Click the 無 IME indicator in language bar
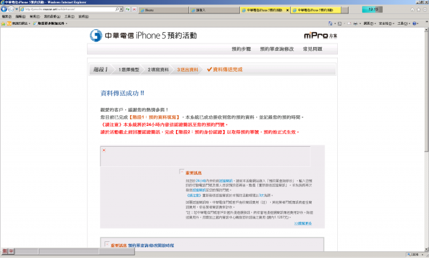429x258 pixels. click(x=5, y=251)
